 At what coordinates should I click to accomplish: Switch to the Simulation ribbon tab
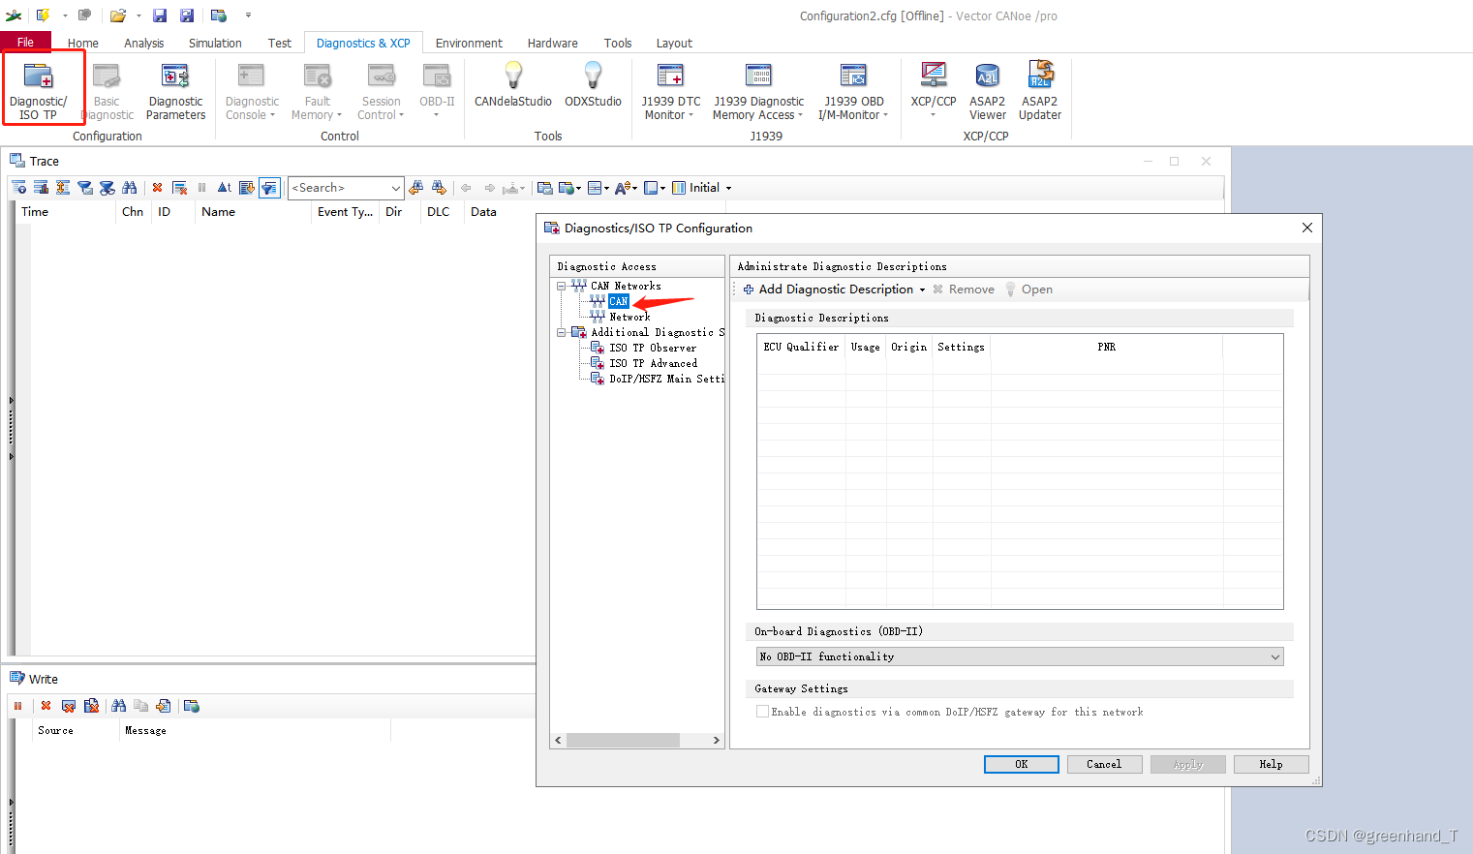(215, 44)
